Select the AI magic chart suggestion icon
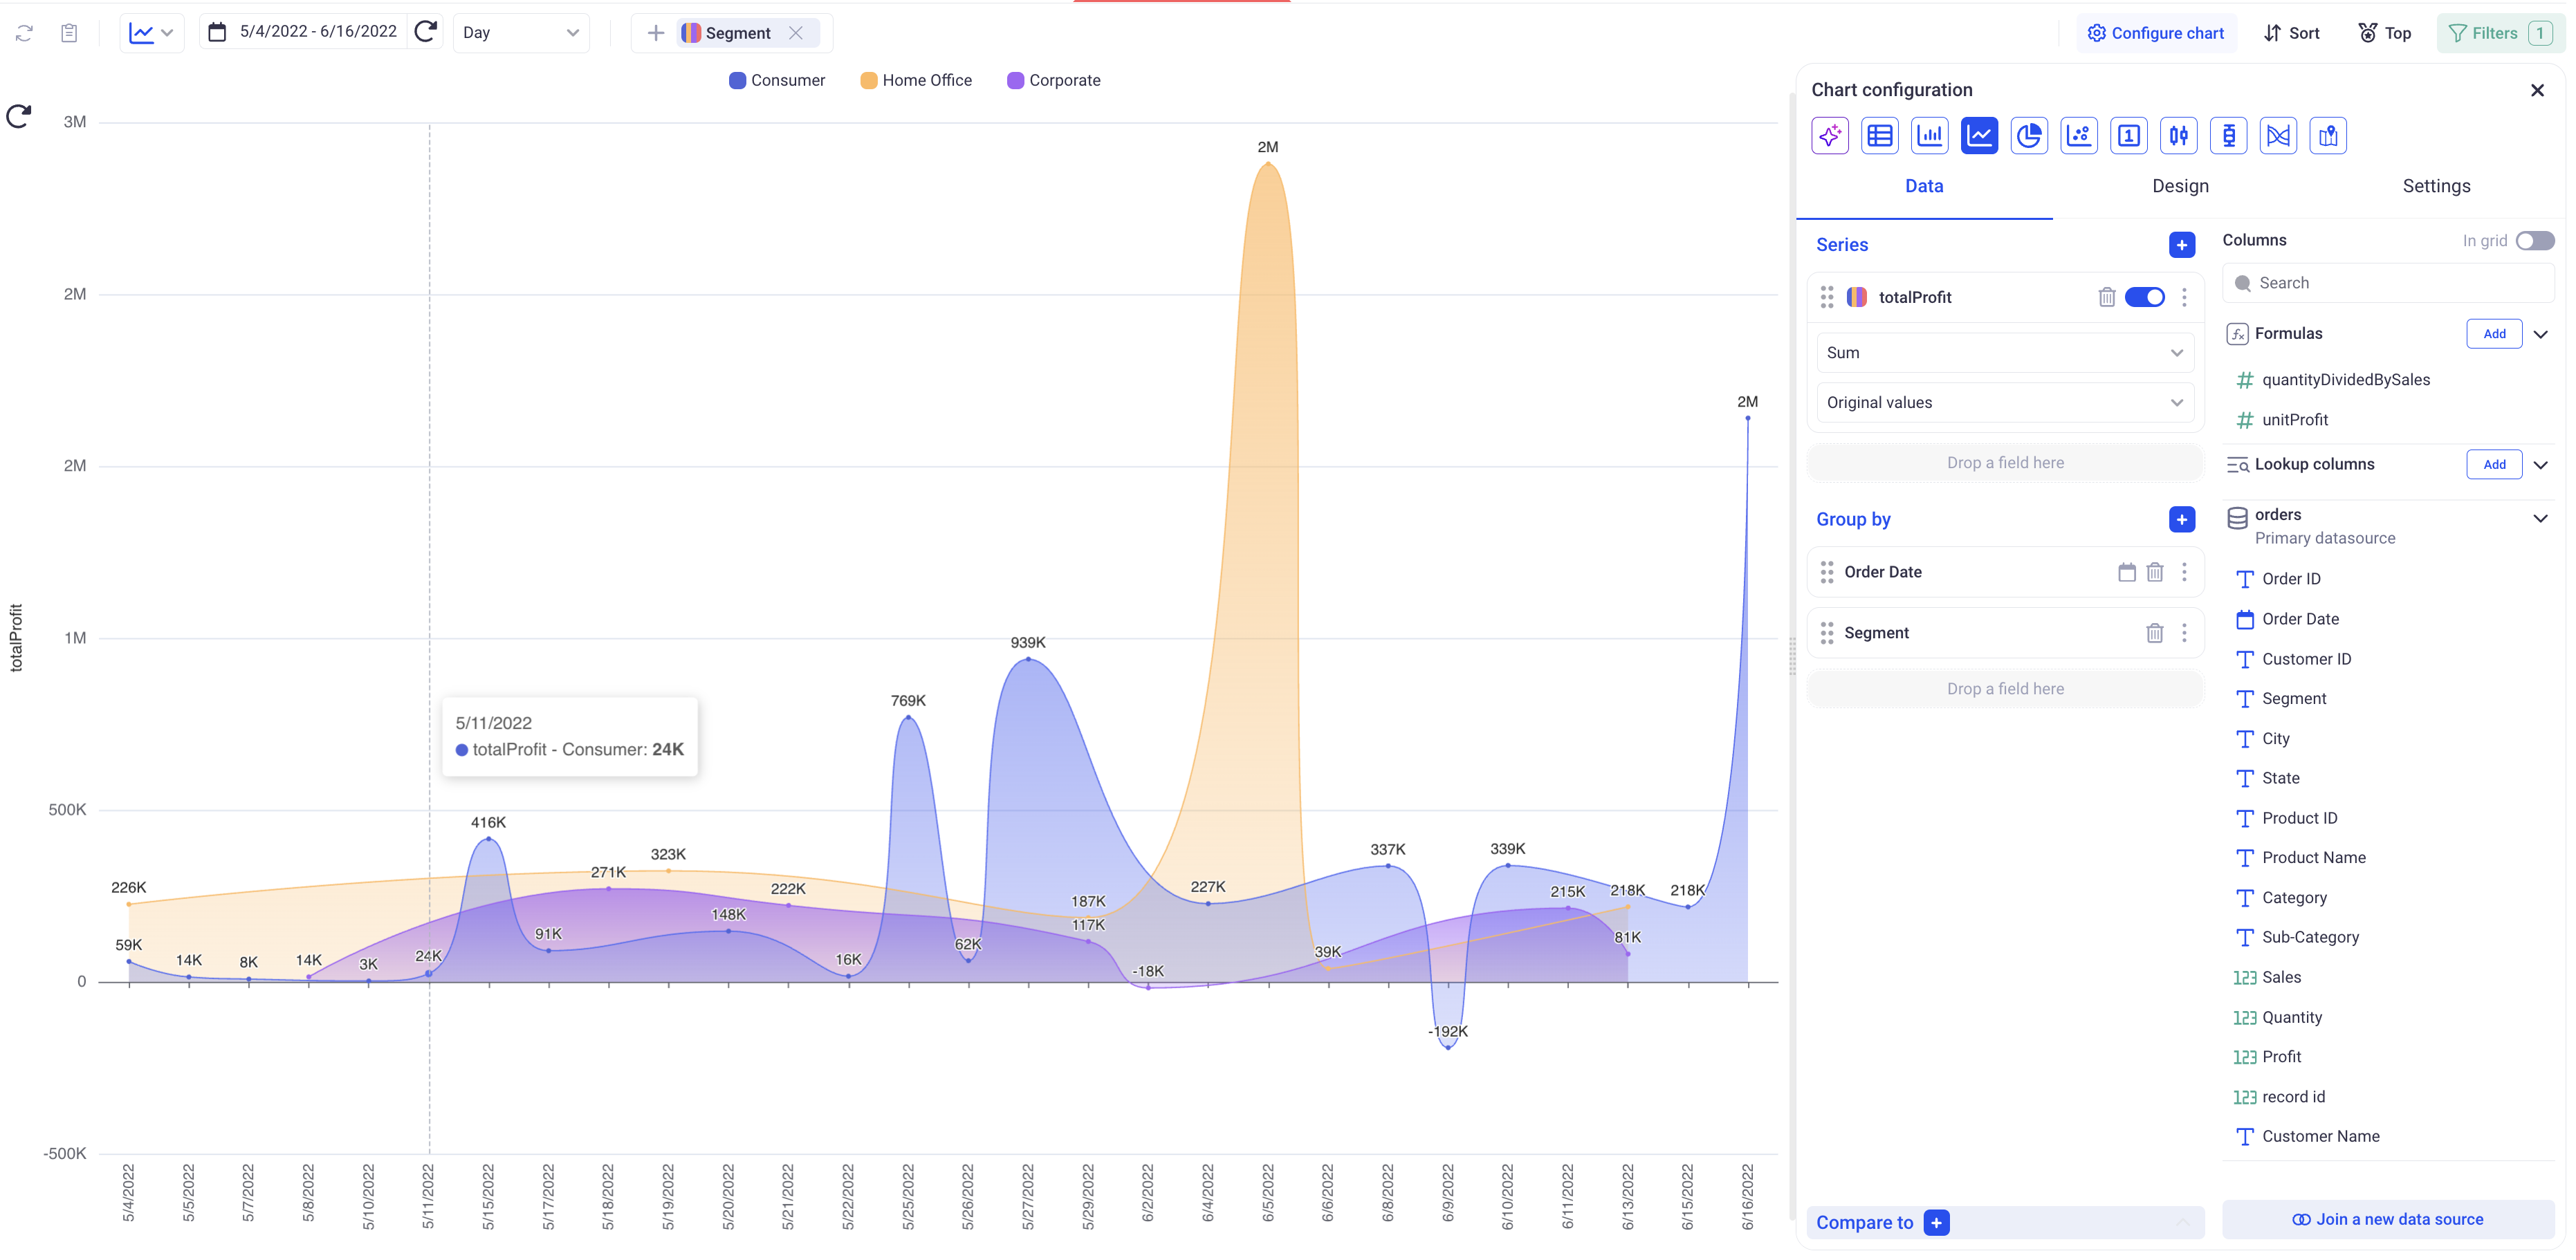 tap(1830, 136)
